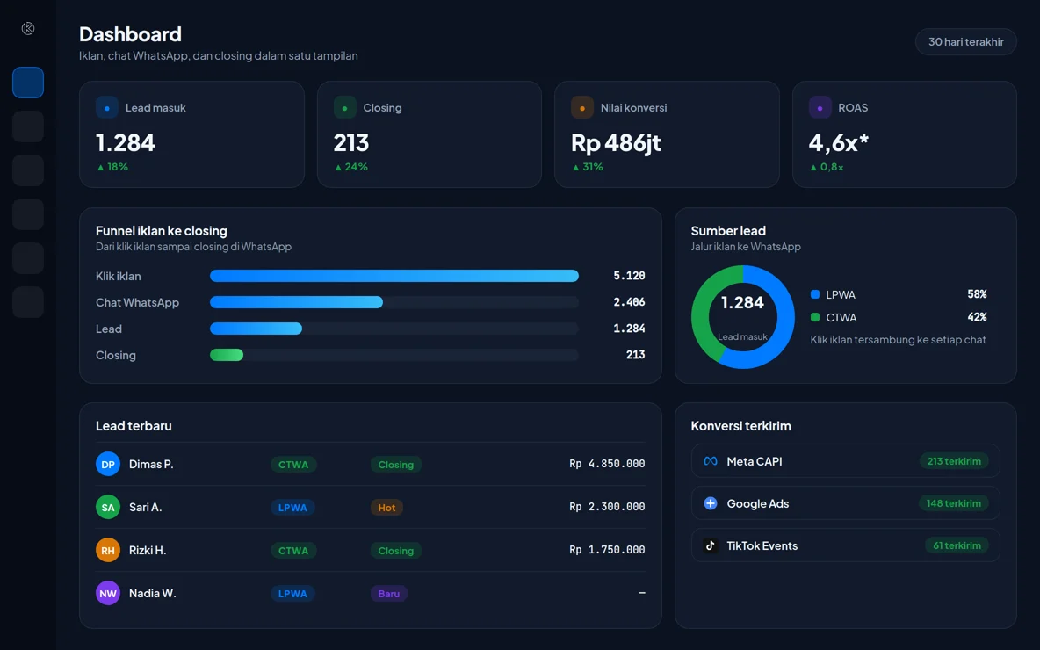
Task: Click the TikTok logo icon
Action: click(711, 545)
